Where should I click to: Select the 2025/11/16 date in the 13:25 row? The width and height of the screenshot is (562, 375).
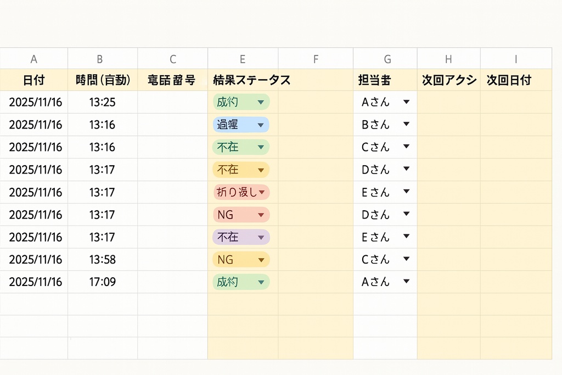pos(33,102)
